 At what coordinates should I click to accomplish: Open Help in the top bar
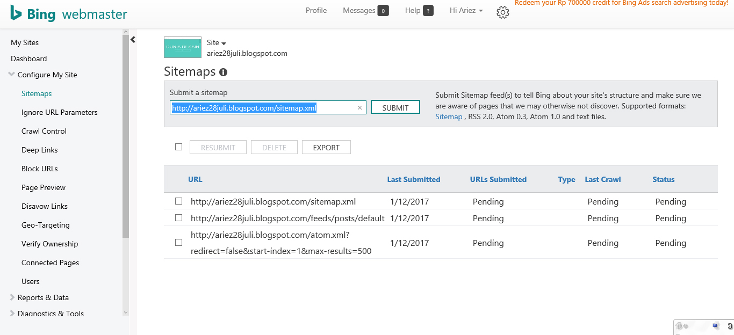(x=413, y=10)
